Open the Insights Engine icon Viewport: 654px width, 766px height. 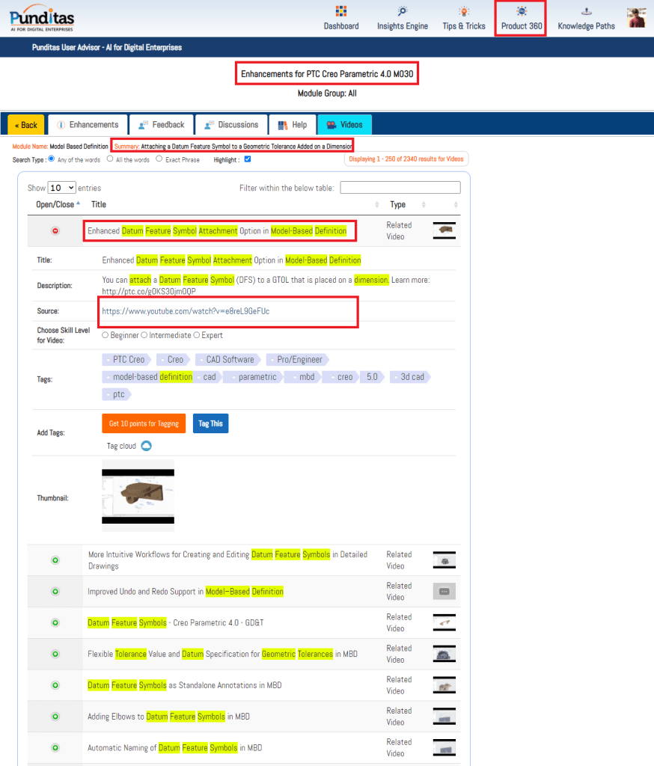click(x=403, y=11)
